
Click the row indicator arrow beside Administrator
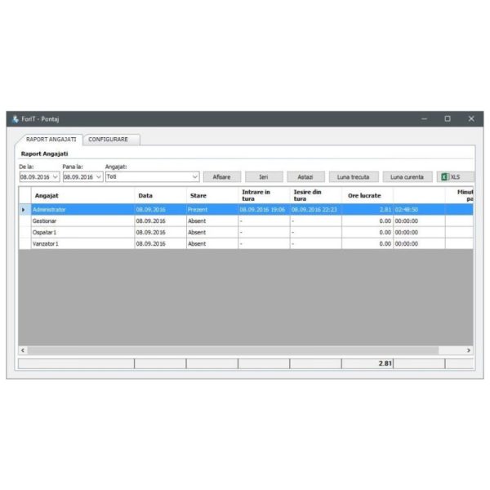click(x=24, y=210)
